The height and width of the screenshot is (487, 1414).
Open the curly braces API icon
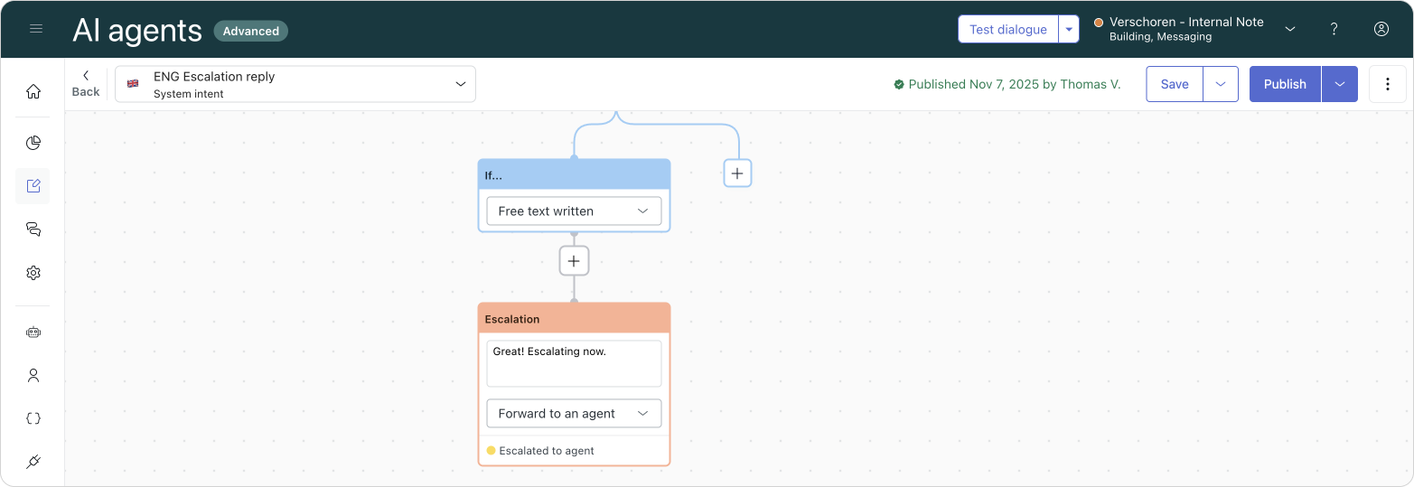[33, 419]
